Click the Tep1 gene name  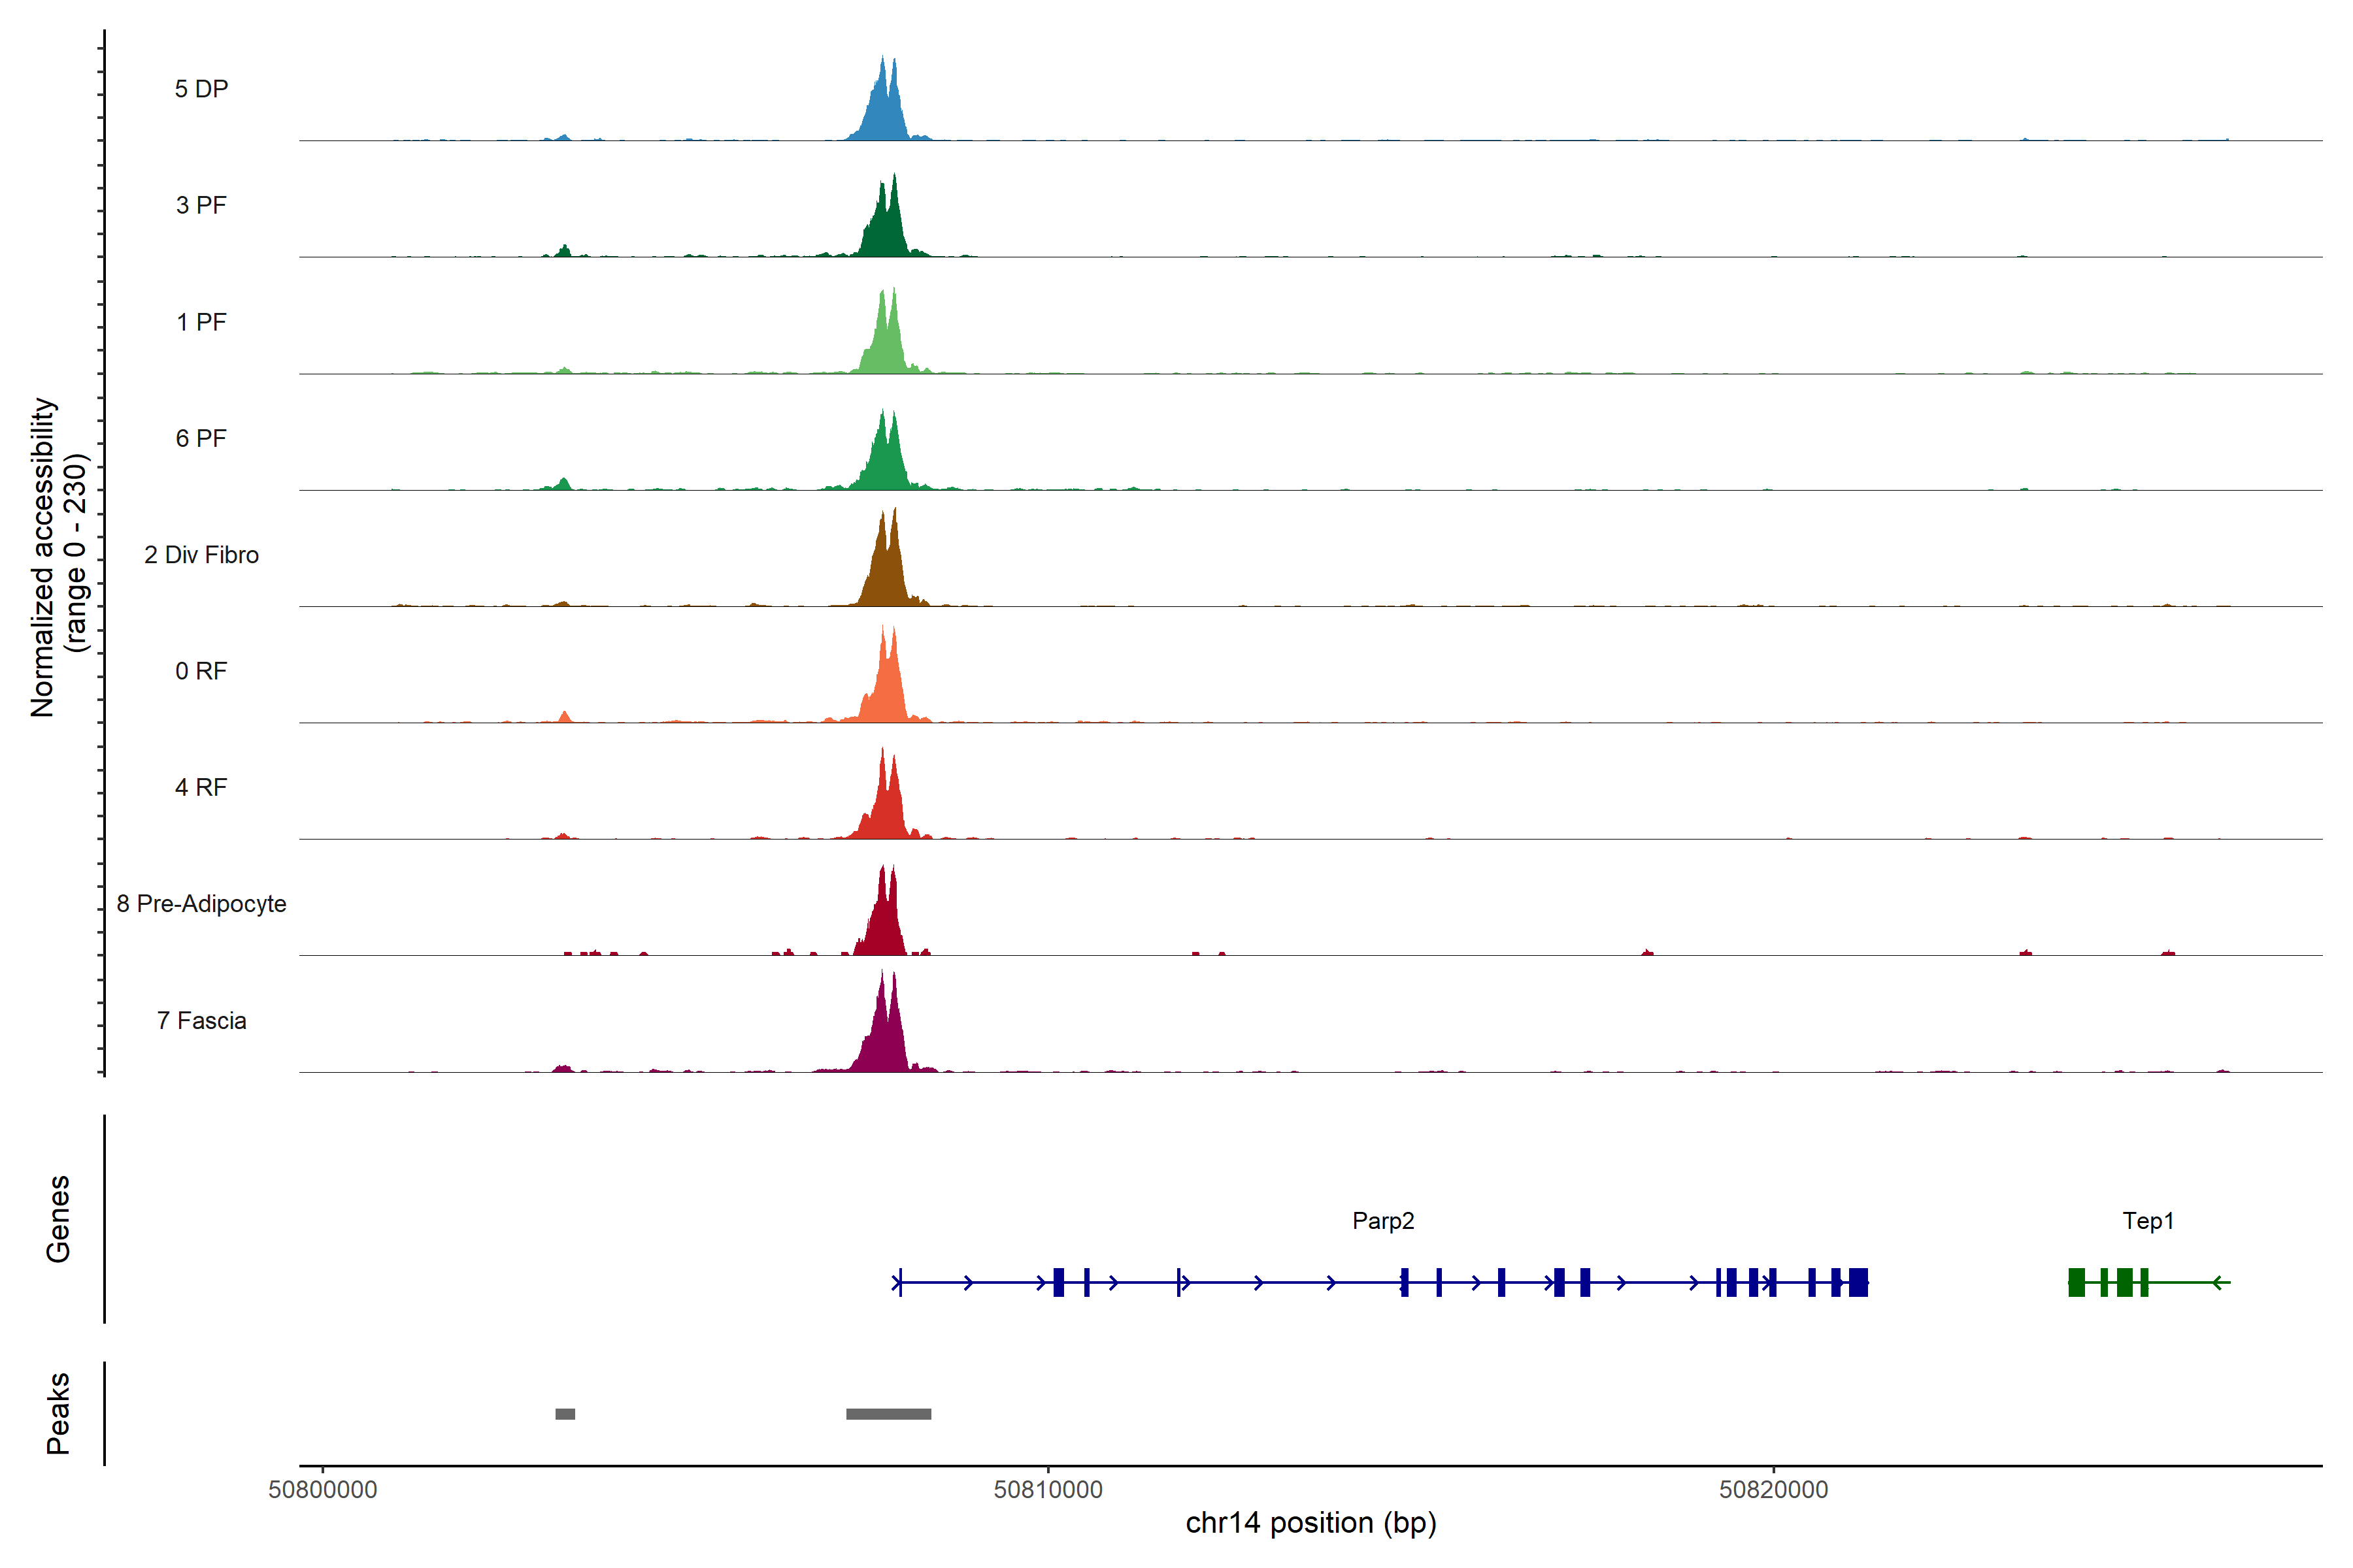tap(2148, 1221)
